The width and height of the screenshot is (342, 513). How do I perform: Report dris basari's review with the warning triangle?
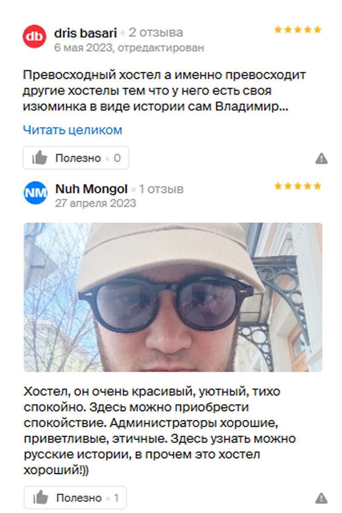click(321, 159)
